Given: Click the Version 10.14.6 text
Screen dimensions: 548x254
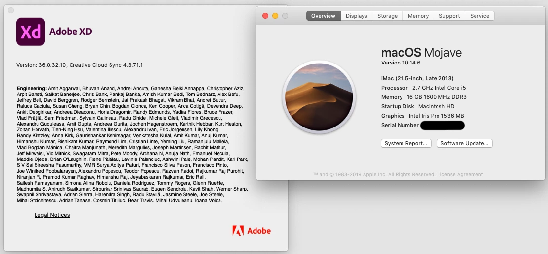Looking at the screenshot, I should pos(401,63).
